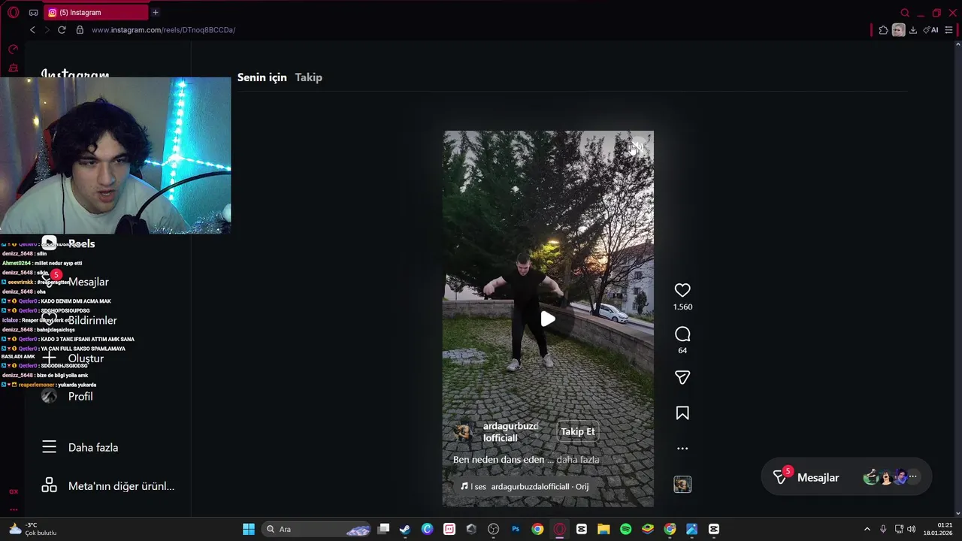The height and width of the screenshot is (541, 962).
Task: Click the reel author's profile picture
Action: pyautogui.click(x=462, y=432)
